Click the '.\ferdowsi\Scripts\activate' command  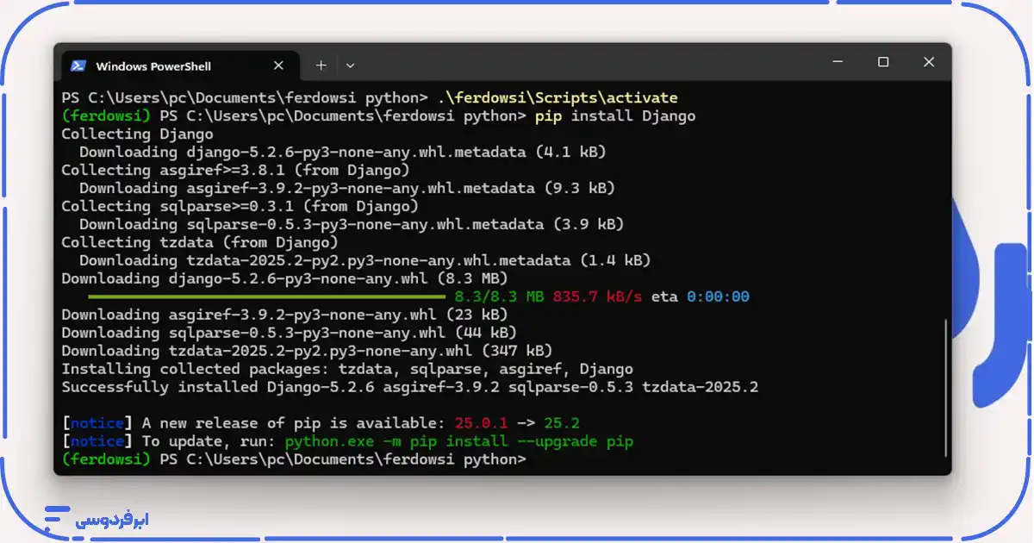click(557, 97)
